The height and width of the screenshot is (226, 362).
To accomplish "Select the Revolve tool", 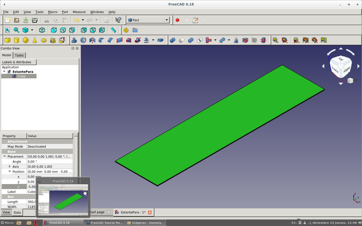I will [83, 40].
